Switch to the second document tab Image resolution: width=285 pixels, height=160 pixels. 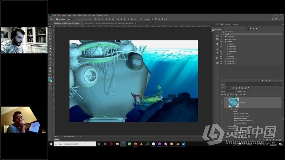[109, 23]
